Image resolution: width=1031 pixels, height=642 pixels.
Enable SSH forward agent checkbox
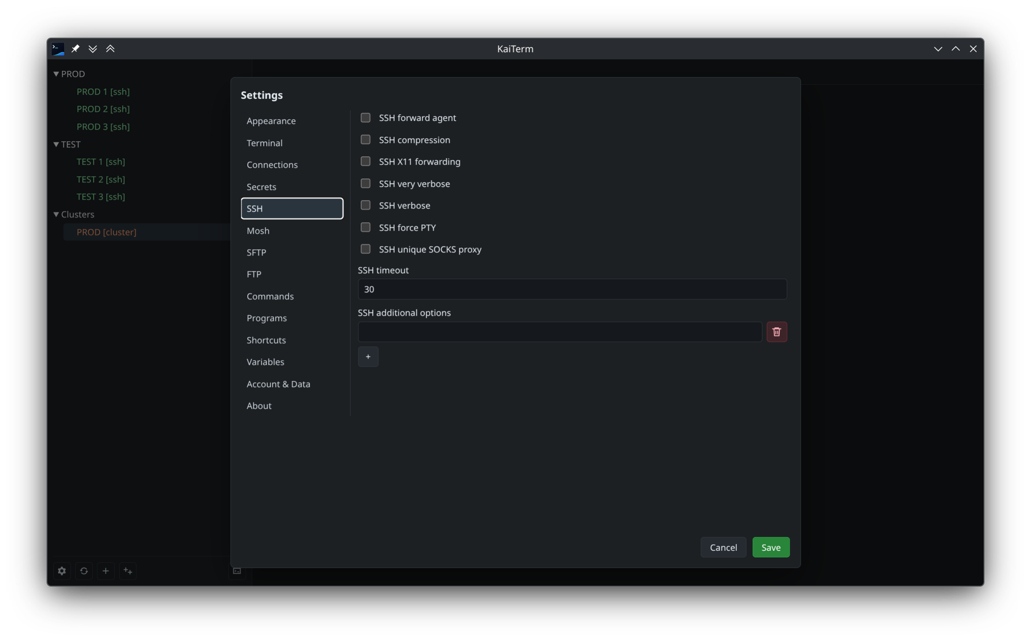[x=365, y=117]
